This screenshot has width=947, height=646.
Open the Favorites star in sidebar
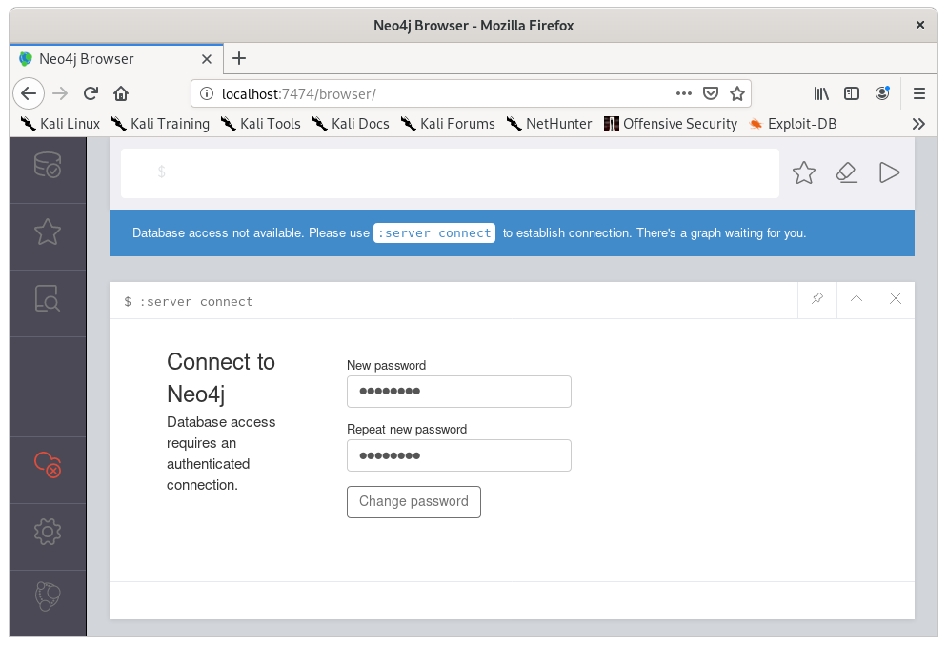click(47, 232)
